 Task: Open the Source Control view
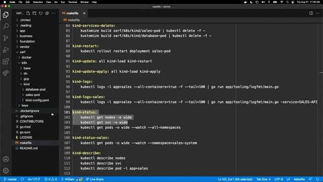point(6,38)
